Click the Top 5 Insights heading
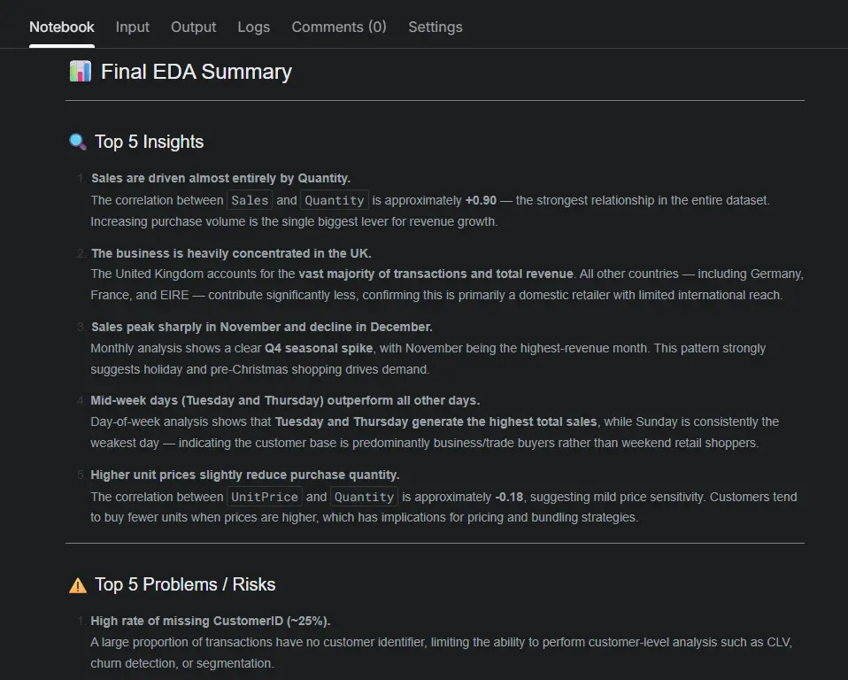Viewport: 848px width, 680px height. 150,142
